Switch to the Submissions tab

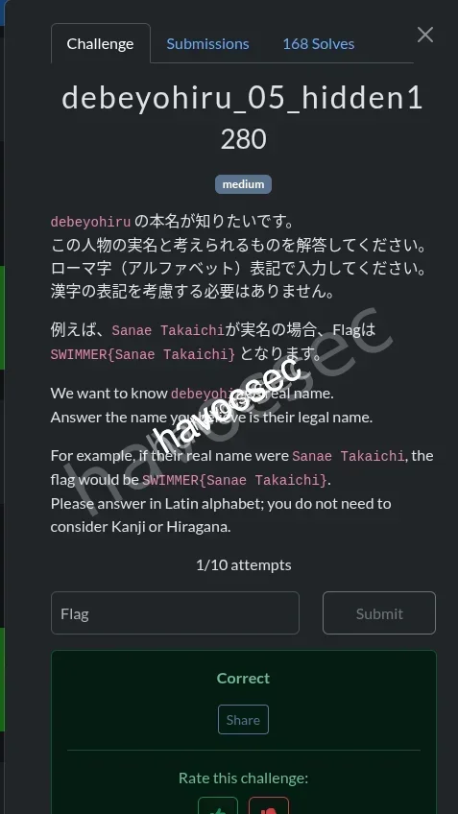207,43
